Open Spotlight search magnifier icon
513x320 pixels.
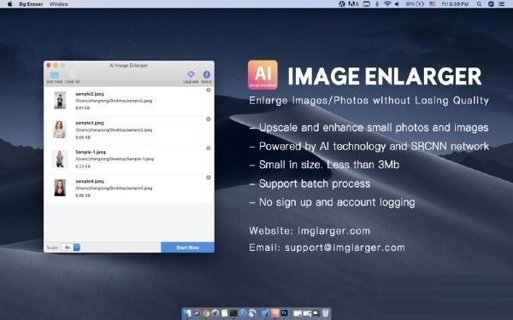click(x=479, y=4)
